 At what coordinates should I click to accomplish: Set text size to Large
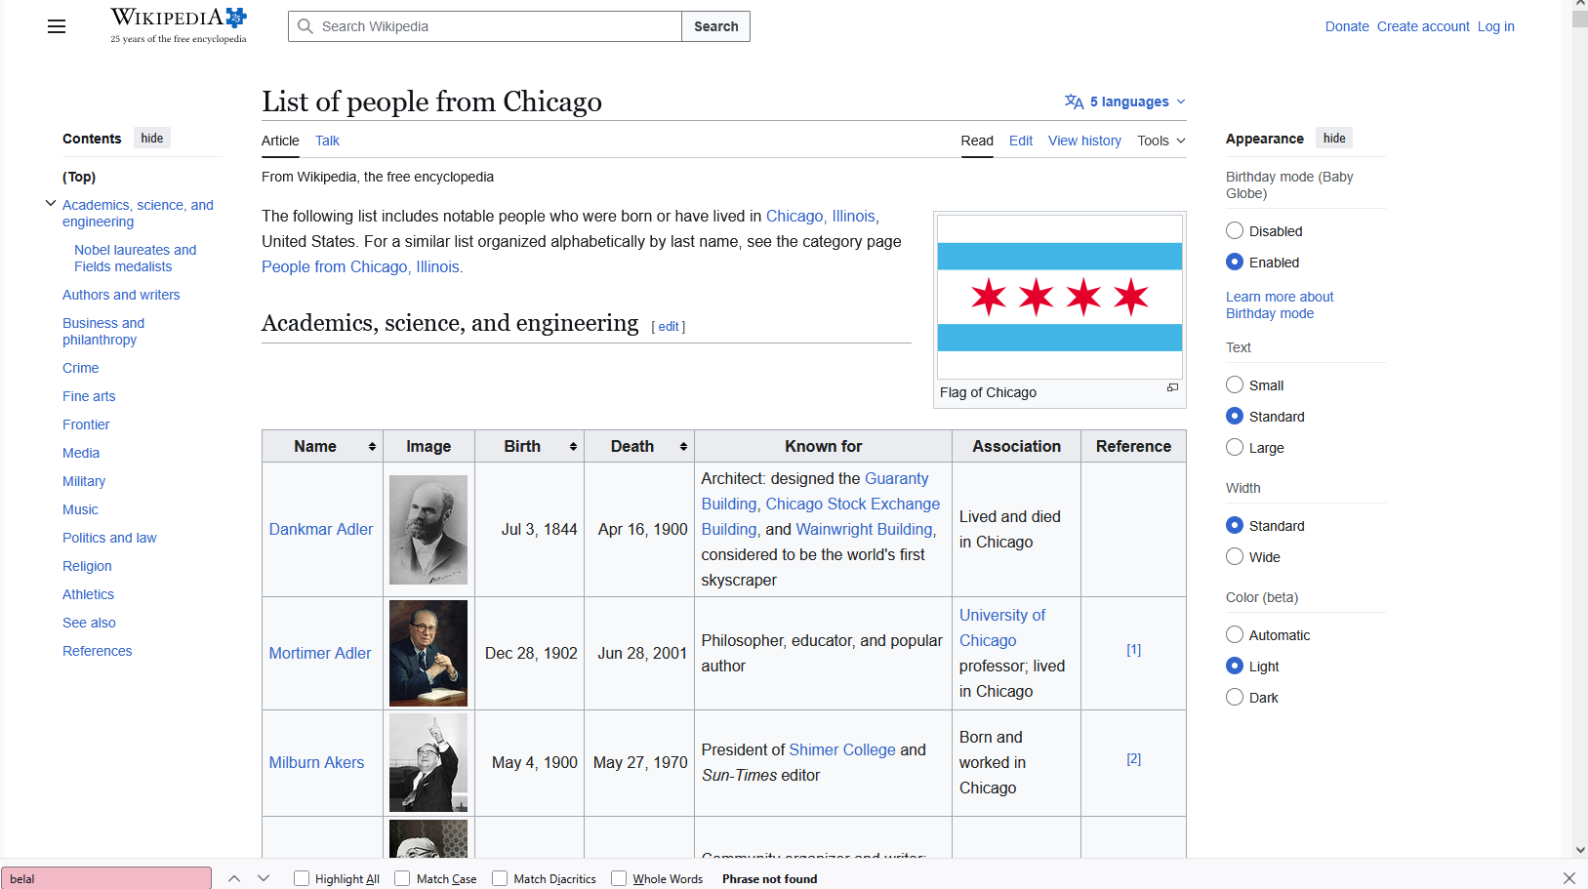click(x=1235, y=448)
